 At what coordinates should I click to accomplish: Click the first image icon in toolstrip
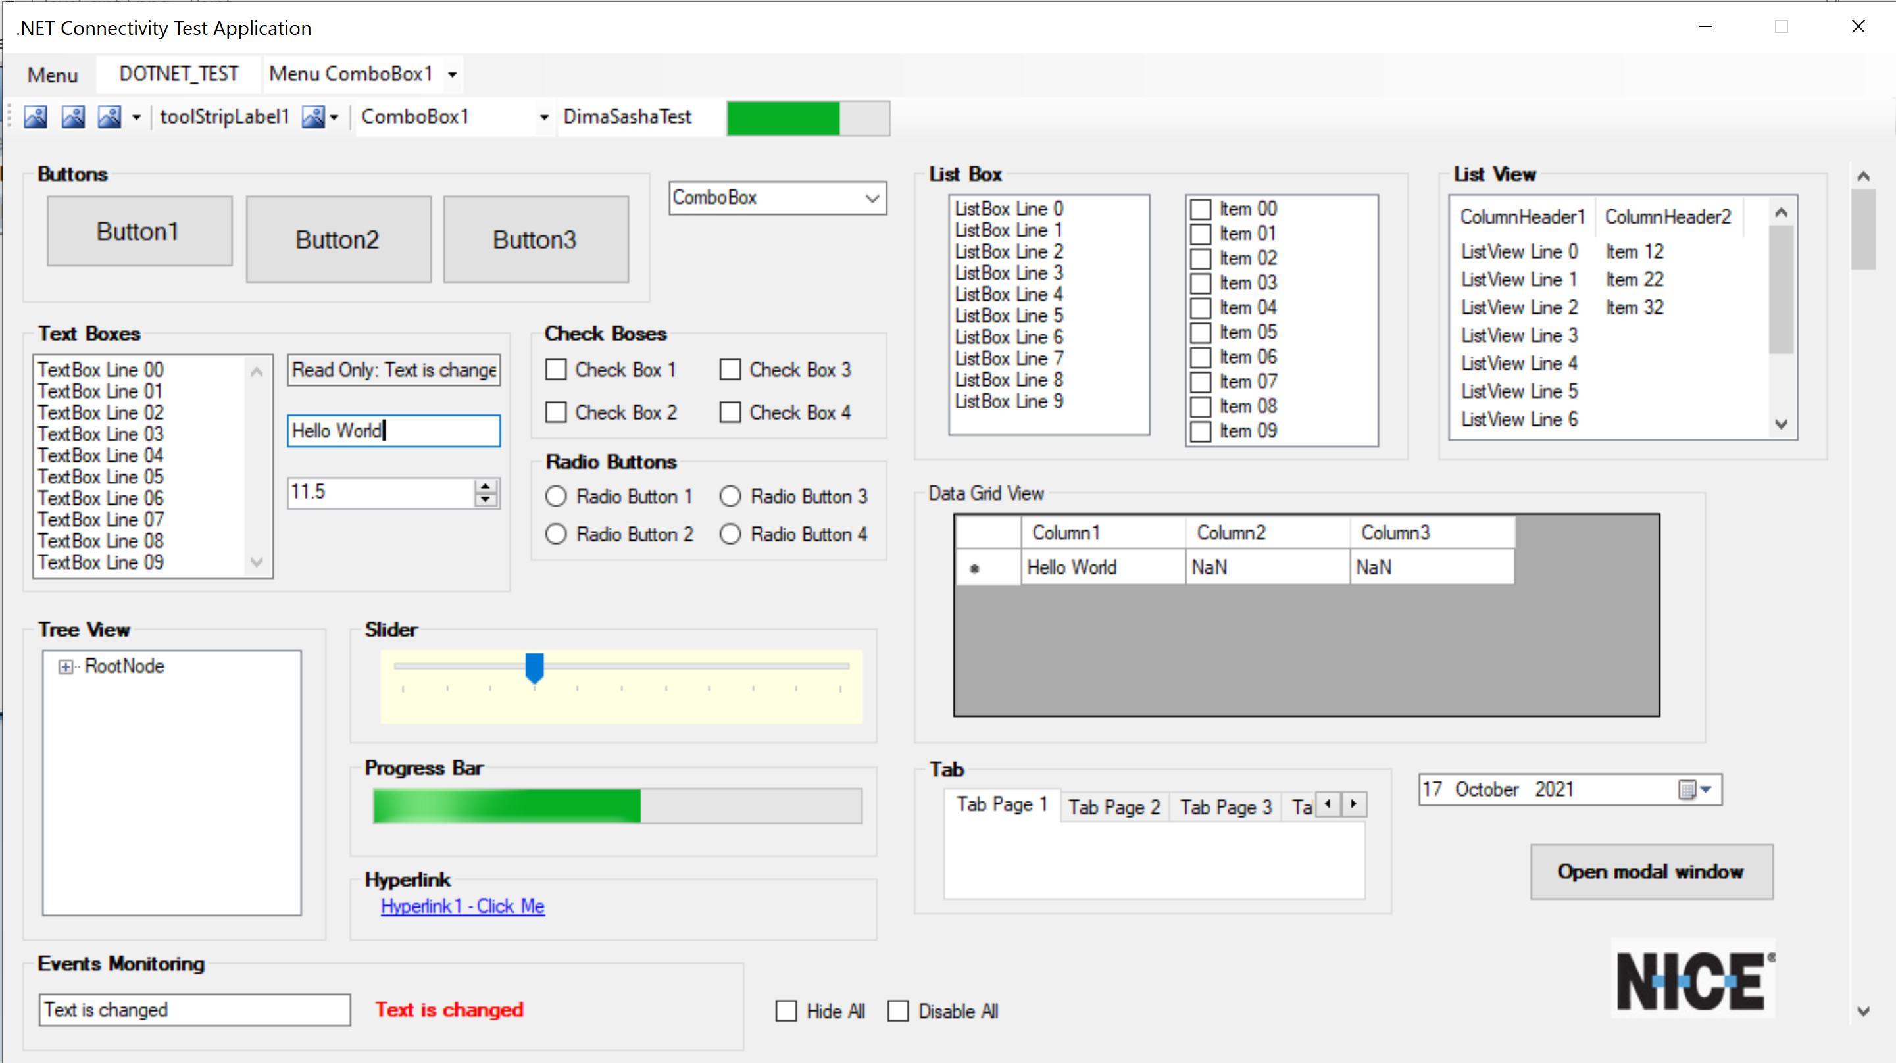coord(36,117)
